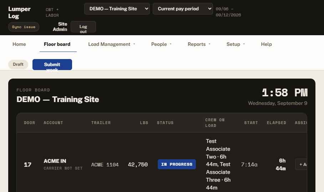Click the ELAPSED column header
324x192 pixels.
pos(276,123)
